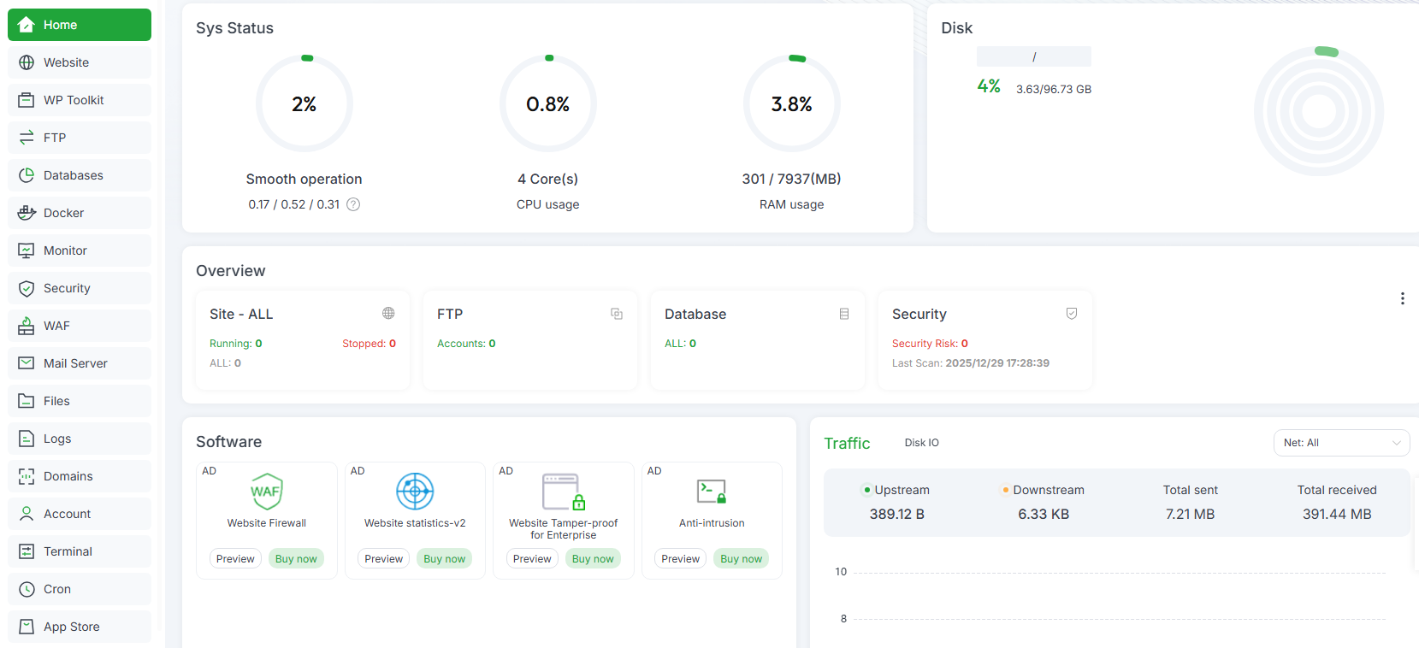The image size is (1419, 648).
Task: Click the copy icon on FTP card
Action: [616, 314]
